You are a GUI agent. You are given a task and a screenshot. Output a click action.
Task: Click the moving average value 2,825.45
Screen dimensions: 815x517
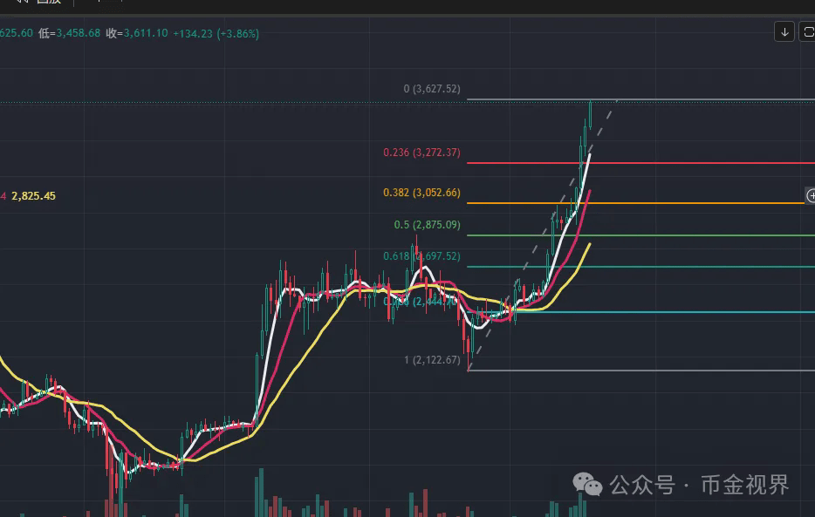33,195
